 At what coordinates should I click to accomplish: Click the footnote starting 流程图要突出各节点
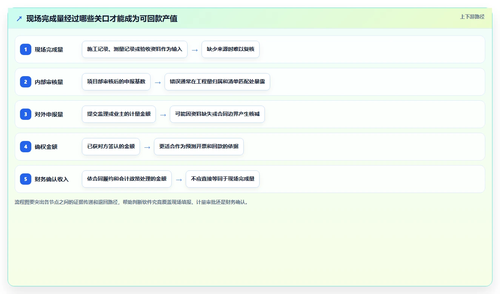132,202
